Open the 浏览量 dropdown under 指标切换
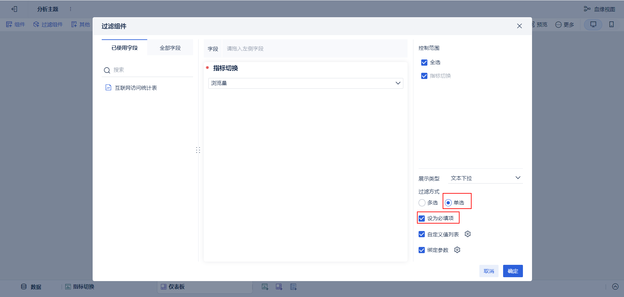The image size is (624, 297). point(305,83)
